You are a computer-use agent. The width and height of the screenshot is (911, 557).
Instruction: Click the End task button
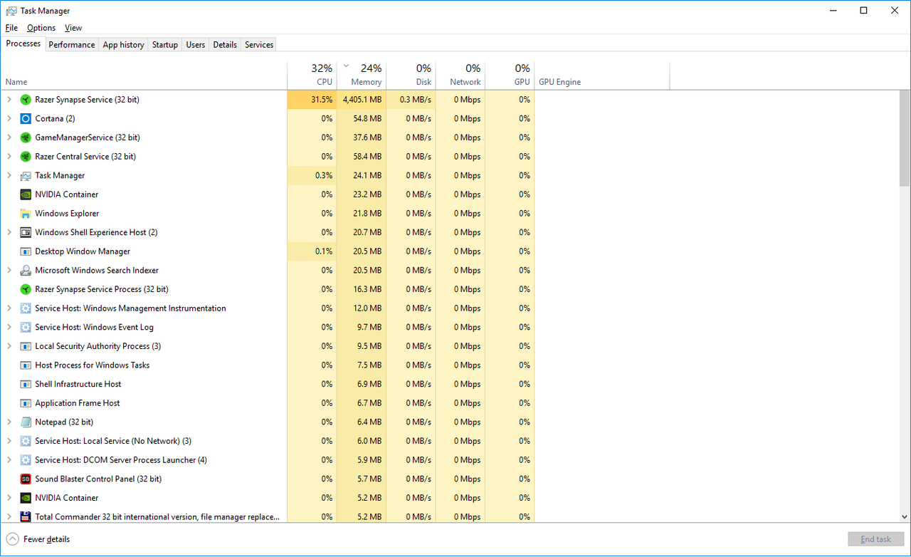[x=875, y=539]
